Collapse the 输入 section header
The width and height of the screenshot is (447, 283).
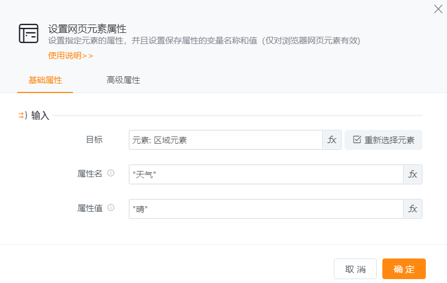tap(34, 115)
